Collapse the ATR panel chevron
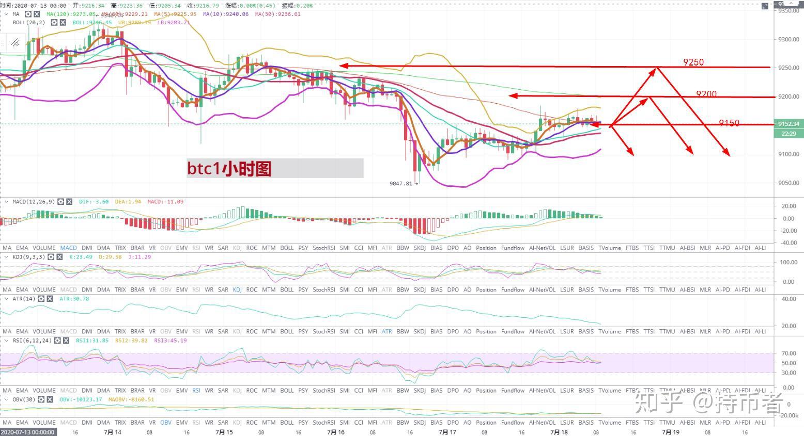Image resolution: width=804 pixels, height=436 pixels. (x=7, y=299)
